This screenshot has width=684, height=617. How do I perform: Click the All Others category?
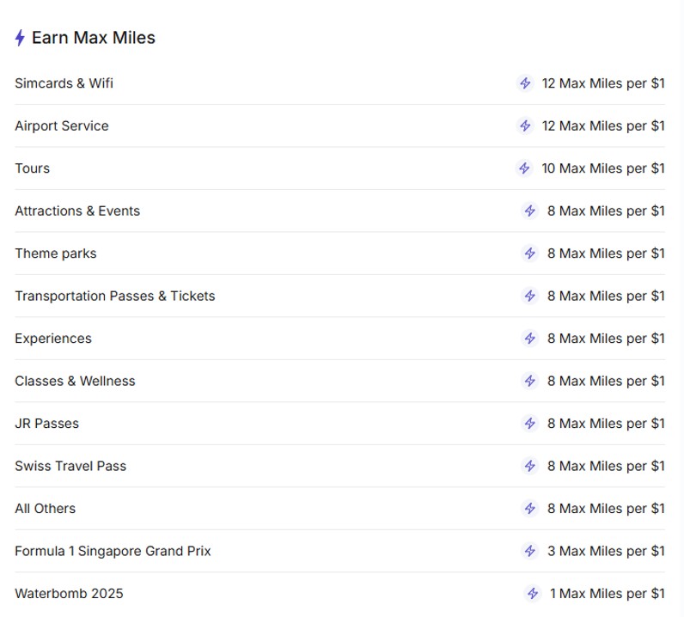click(x=45, y=509)
